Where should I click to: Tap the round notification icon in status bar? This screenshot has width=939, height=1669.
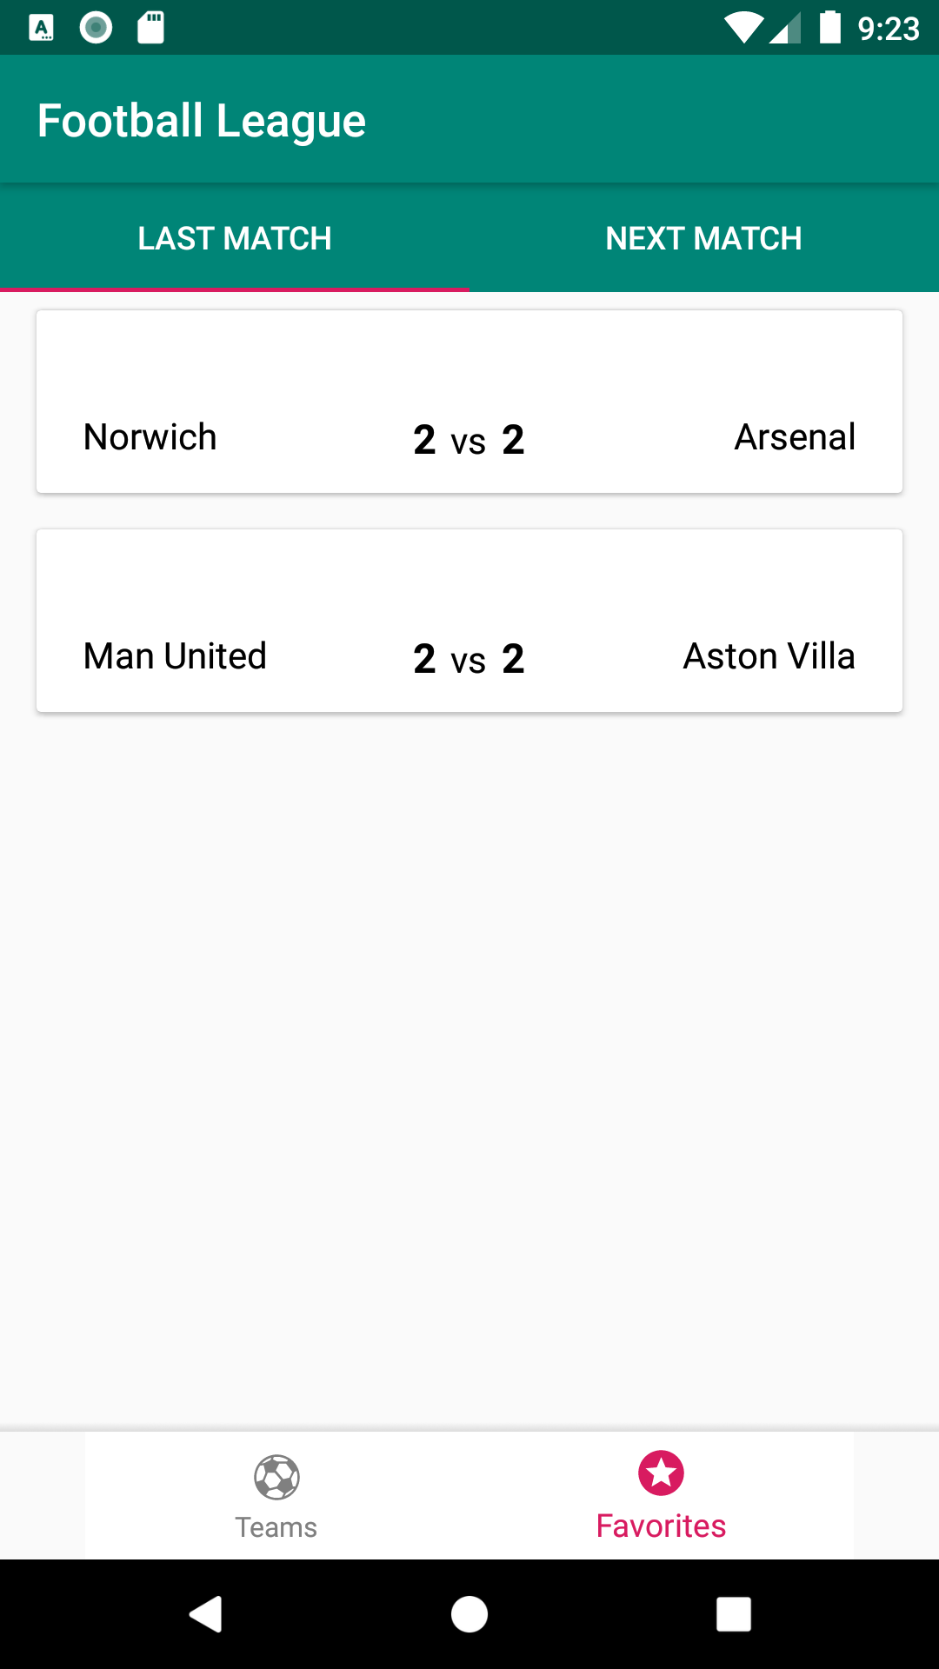[96, 28]
